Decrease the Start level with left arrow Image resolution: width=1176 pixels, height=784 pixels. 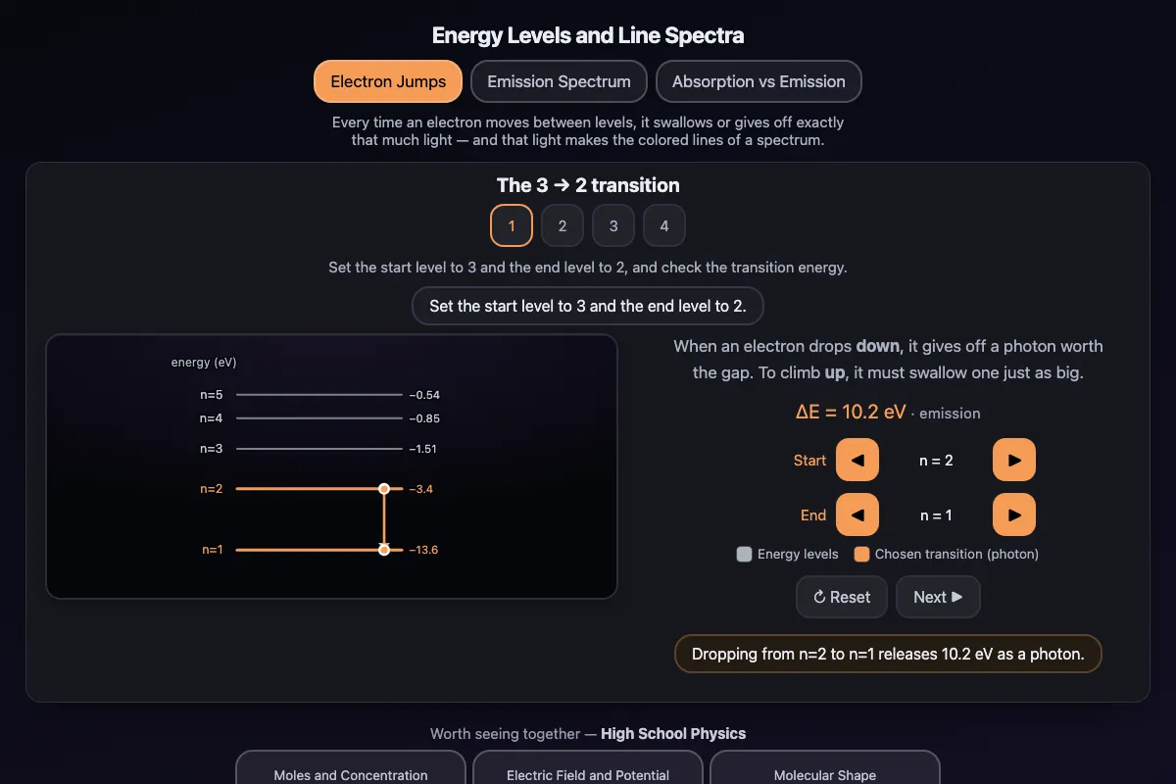857,460
